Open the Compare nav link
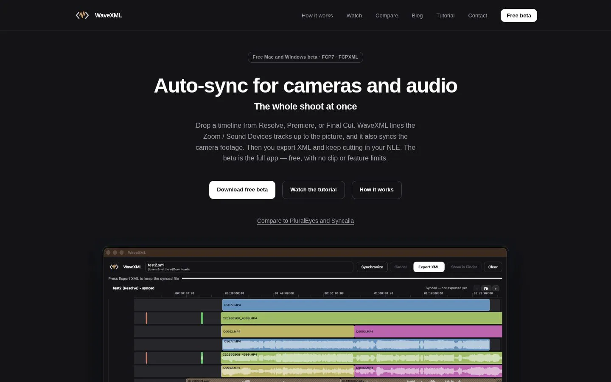611x382 pixels. [x=387, y=15]
